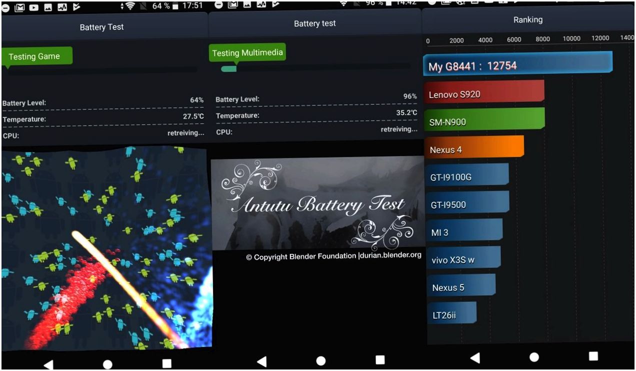Select the Nexus 4 ranking bar
This screenshot has width=636, height=371.
pos(474,147)
